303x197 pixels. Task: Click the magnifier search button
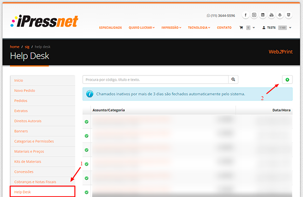[233, 80]
